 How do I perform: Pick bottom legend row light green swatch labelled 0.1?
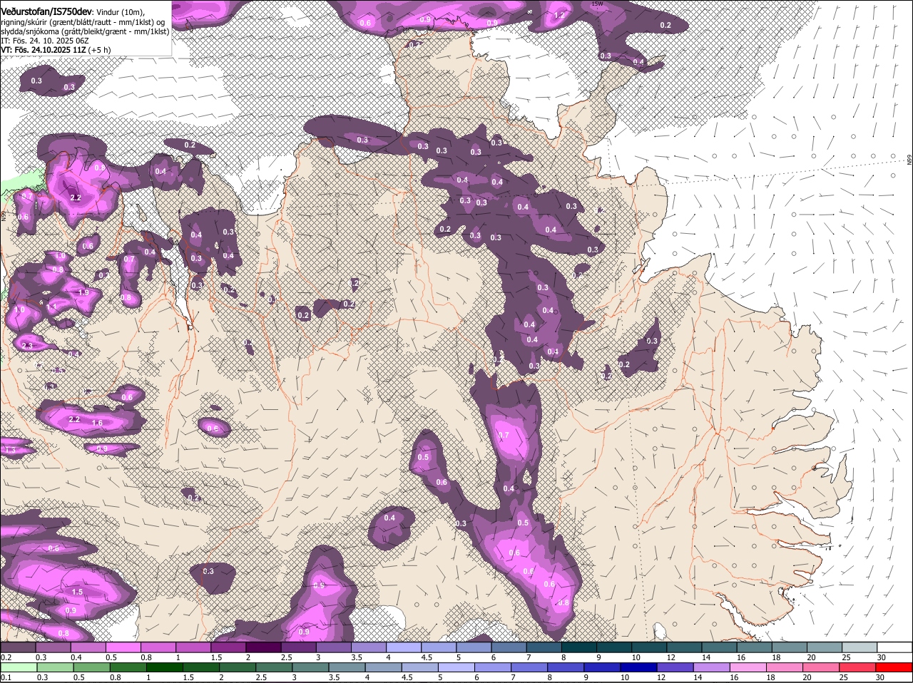(x=19, y=667)
